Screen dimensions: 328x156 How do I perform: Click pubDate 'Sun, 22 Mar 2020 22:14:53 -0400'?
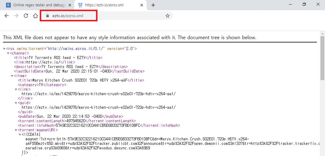tap(70, 117)
